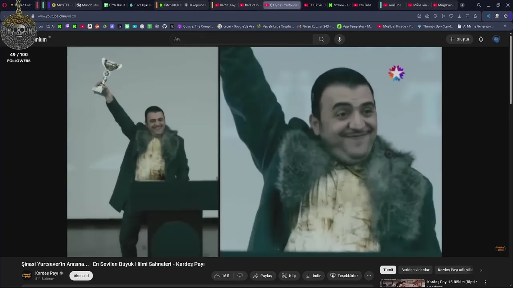This screenshot has width=513, height=288.
Task: Select the Kardeş Payı adlı chip
Action: point(454,270)
